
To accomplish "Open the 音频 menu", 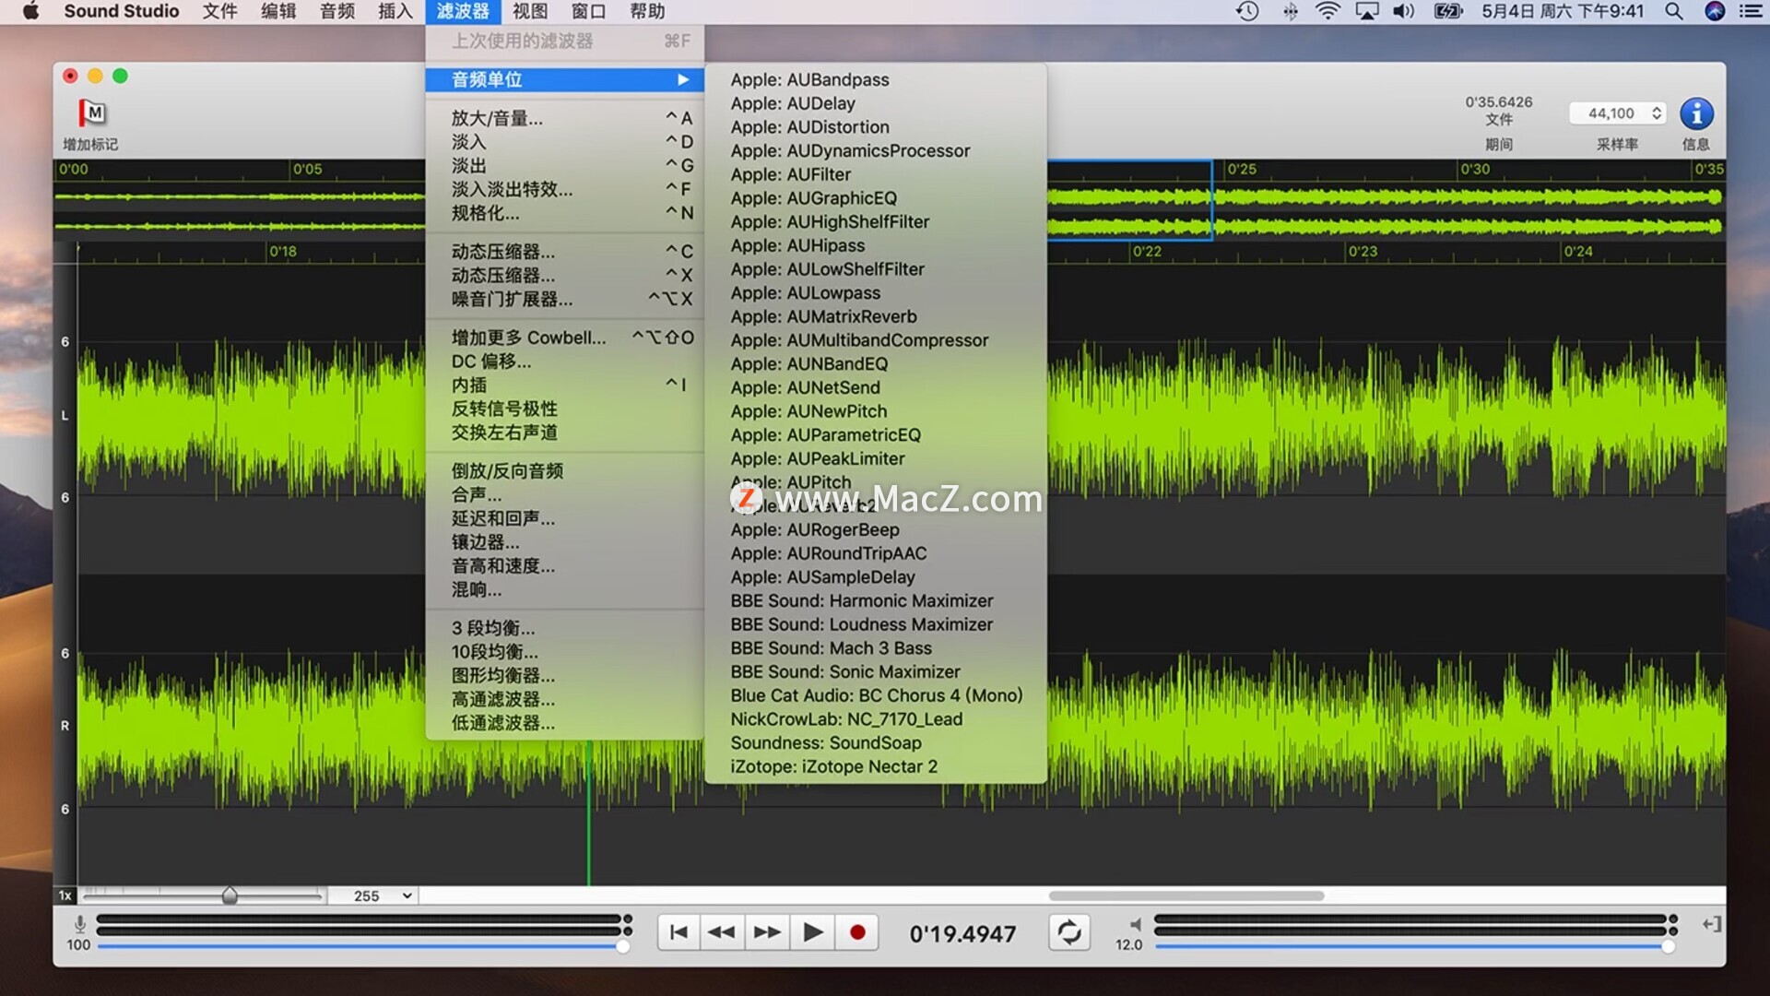I will tap(337, 11).
